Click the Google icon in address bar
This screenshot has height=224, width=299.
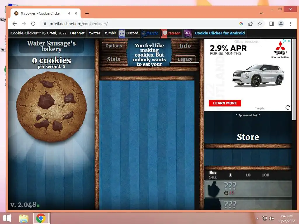241,24
